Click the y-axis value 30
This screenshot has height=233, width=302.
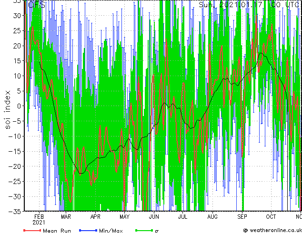click(17, 16)
